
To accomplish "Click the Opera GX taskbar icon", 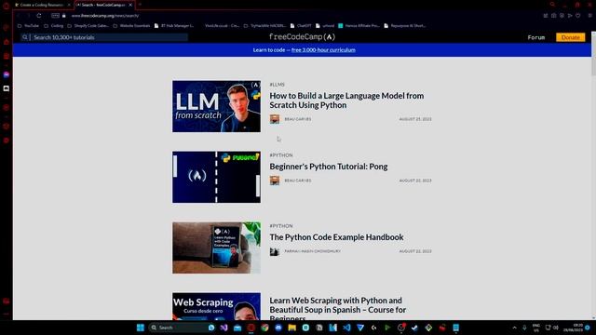I will click(251, 328).
